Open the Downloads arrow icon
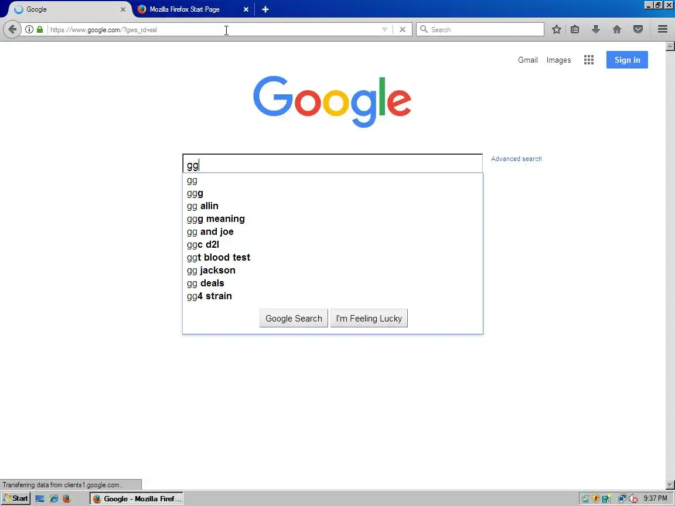This screenshot has width=675, height=506. click(596, 29)
